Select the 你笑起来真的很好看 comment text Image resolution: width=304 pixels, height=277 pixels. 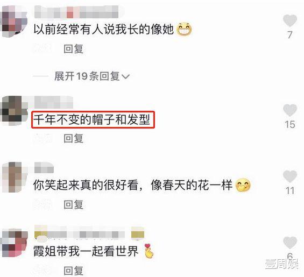coord(86,185)
